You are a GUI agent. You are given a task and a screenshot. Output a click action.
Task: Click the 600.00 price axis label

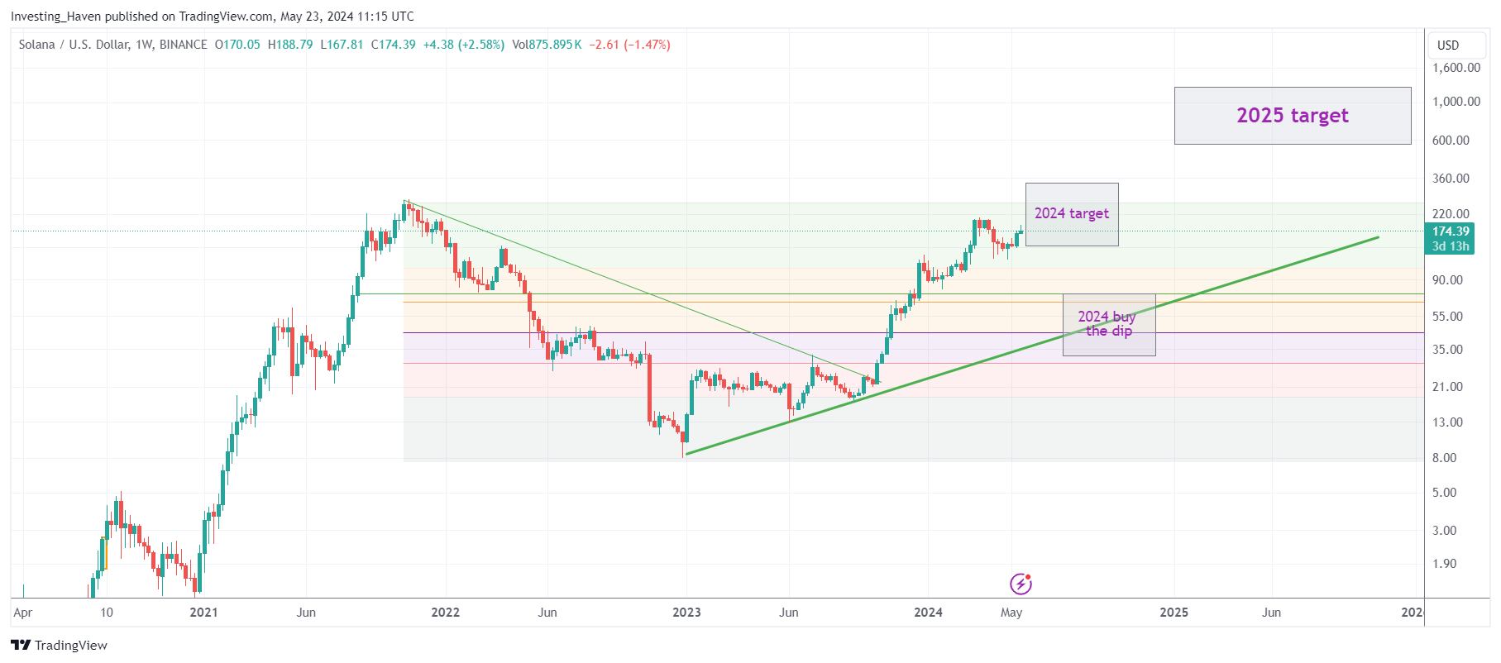click(x=1451, y=141)
